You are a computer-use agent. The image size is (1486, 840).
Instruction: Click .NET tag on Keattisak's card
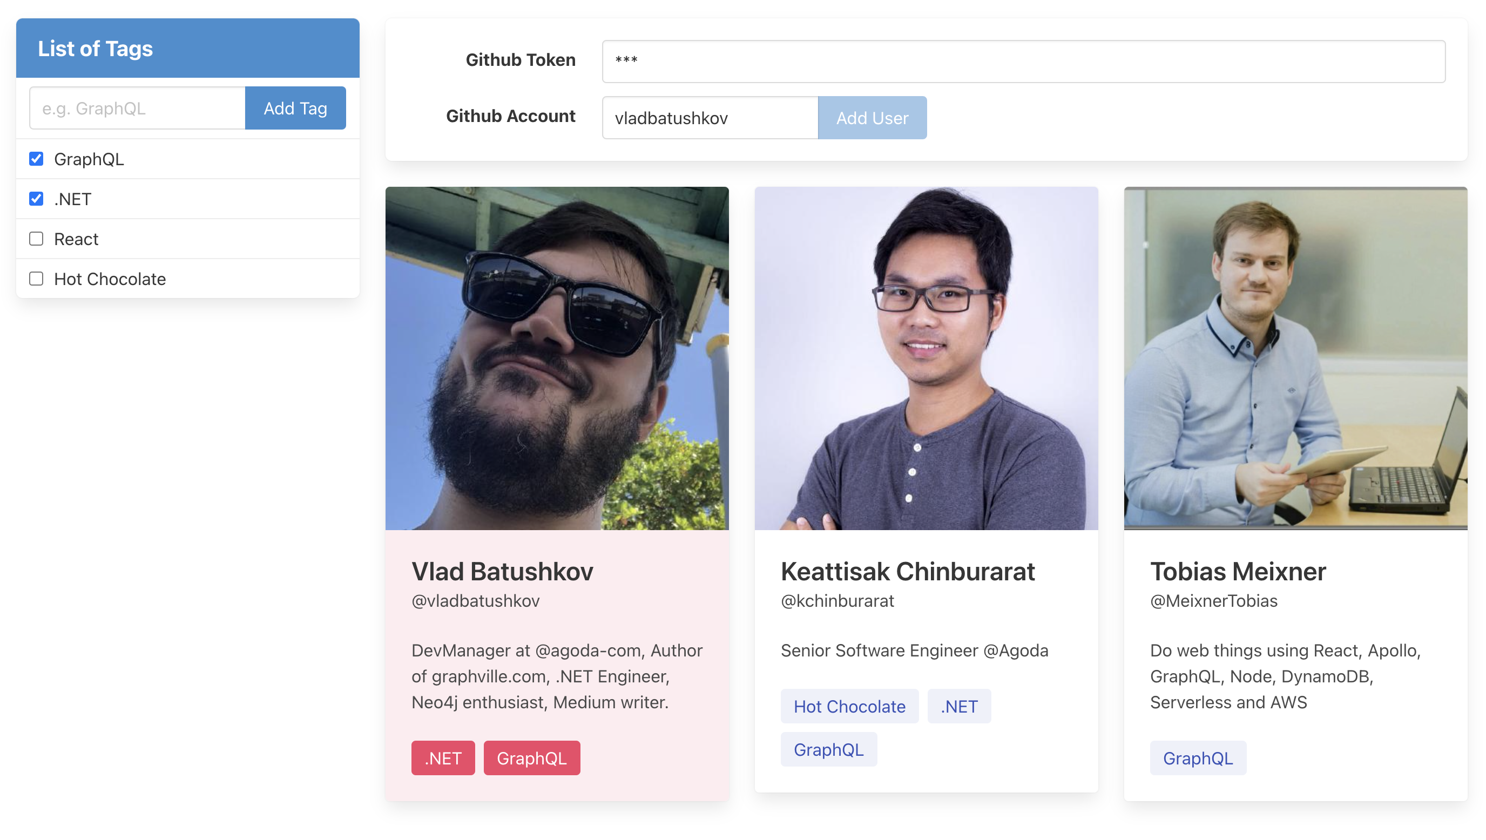[x=959, y=706]
